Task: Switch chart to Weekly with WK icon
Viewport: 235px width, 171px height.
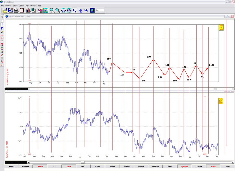Action: (80, 10)
